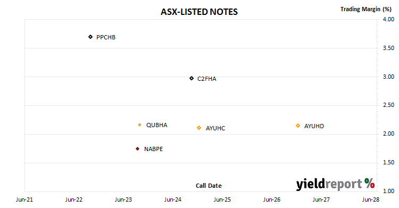Click the PPCHB diamond data marker

pos(90,37)
